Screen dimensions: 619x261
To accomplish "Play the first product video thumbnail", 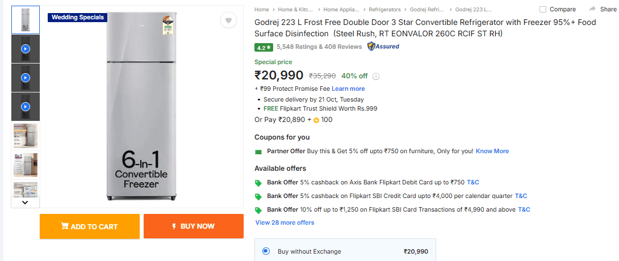I will click(x=25, y=49).
